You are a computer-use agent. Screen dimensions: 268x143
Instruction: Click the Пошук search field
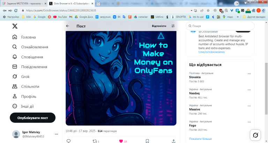coord(220,26)
